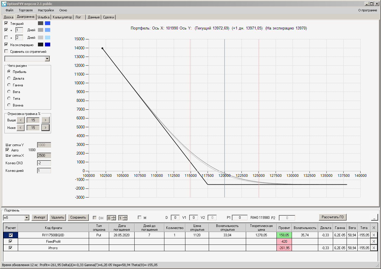This screenshot has width=381, height=269.
Task: Increase the Выше percentage with right arrow
Action: [x=46, y=120]
